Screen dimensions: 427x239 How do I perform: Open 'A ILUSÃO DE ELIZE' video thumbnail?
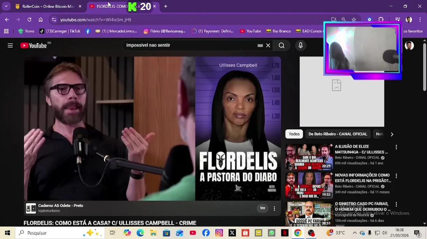click(x=309, y=156)
